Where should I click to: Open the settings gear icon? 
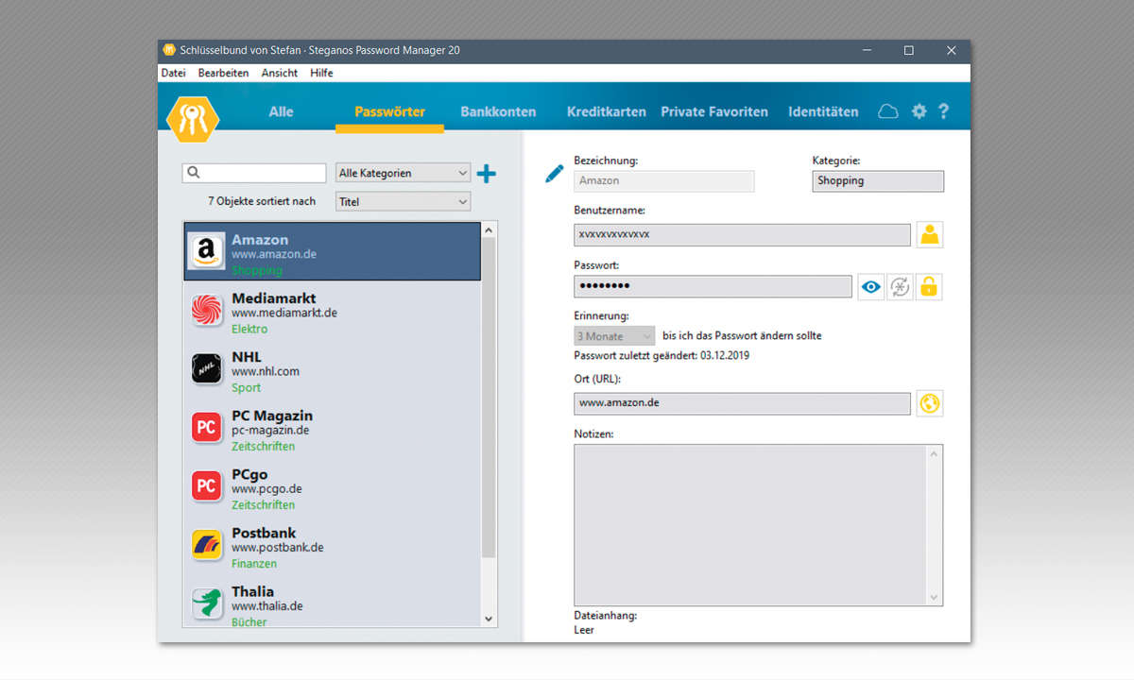[x=919, y=111]
